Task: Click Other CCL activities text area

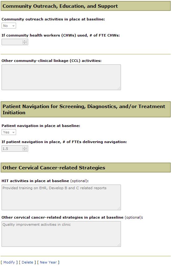Action: pos(61,77)
